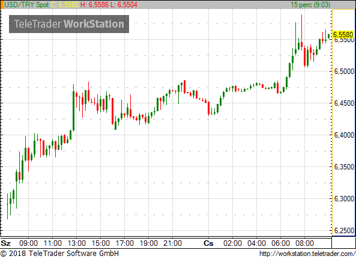Click the USD/TRY Spot title text
This screenshot has height=259, width=356.
[x=27, y=5]
